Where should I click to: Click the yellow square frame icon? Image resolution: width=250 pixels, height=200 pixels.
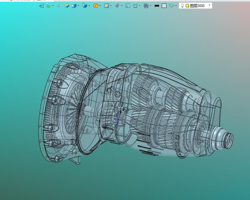point(106,6)
